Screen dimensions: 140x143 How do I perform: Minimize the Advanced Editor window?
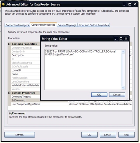pyautogui.click(x=124, y=4)
